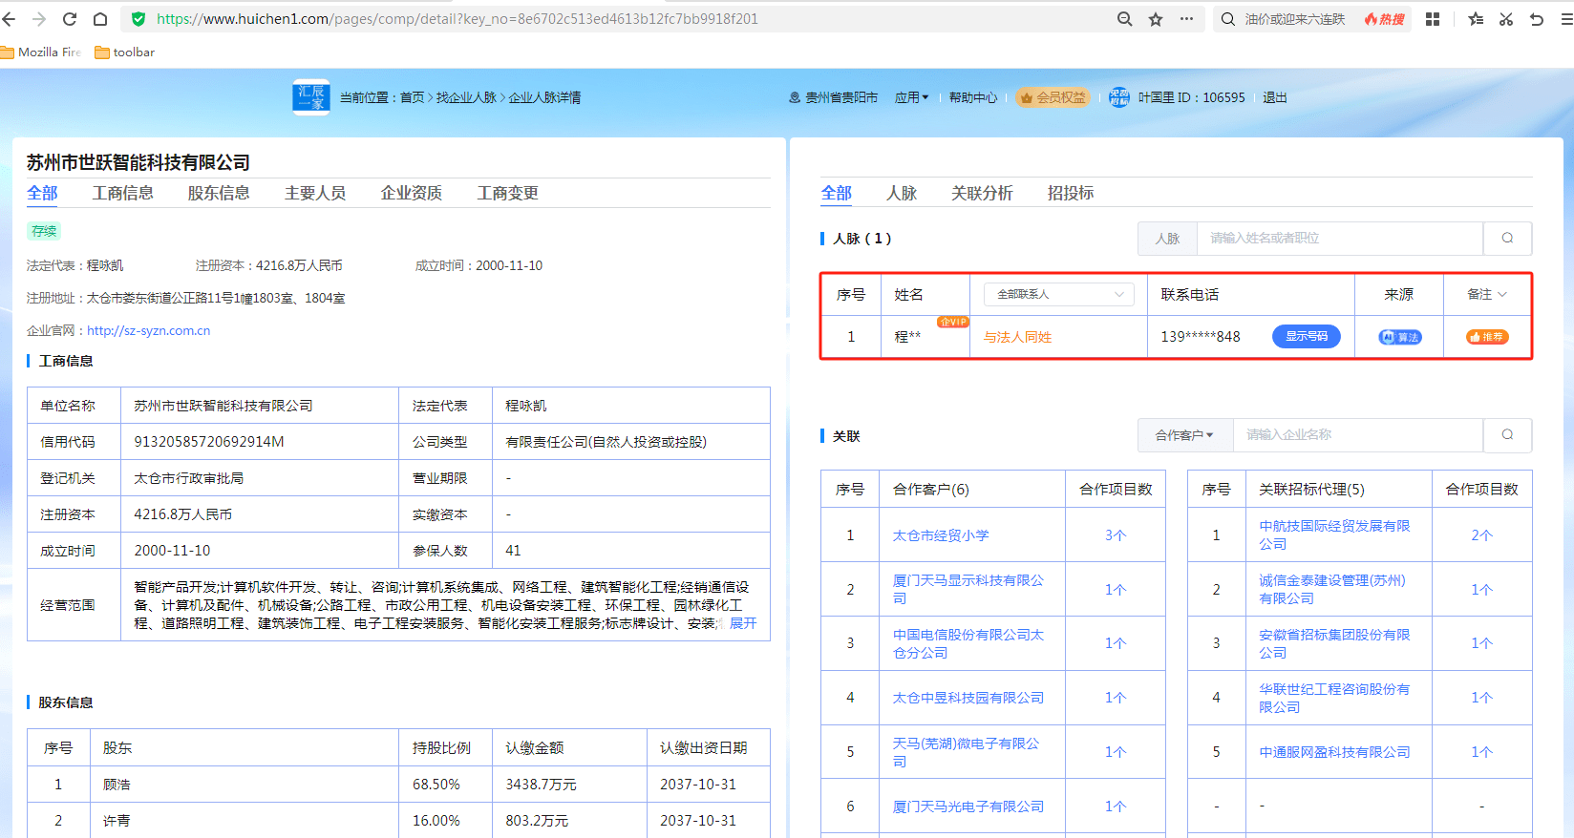
Task: Click the 首页 breadcrumb link
Action: (x=412, y=97)
